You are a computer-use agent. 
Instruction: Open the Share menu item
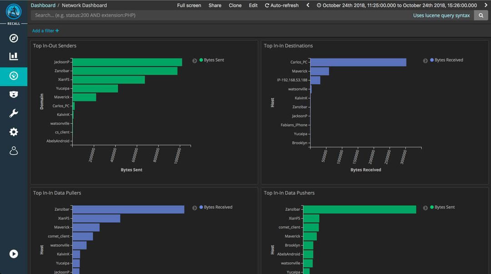pos(215,5)
